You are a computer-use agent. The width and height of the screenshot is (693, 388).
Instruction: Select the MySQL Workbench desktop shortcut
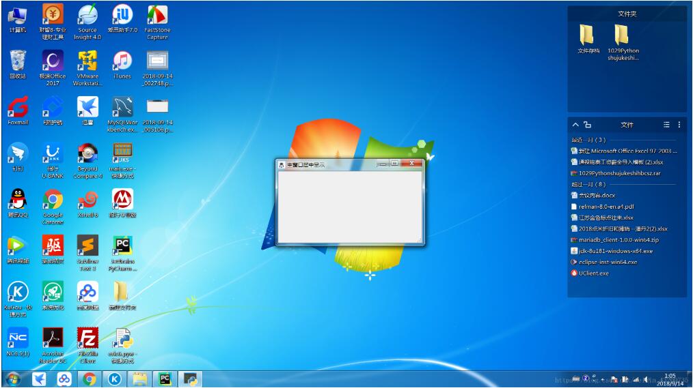[x=122, y=115]
